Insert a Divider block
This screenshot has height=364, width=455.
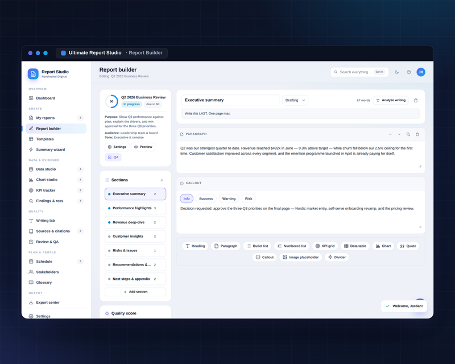(x=337, y=257)
